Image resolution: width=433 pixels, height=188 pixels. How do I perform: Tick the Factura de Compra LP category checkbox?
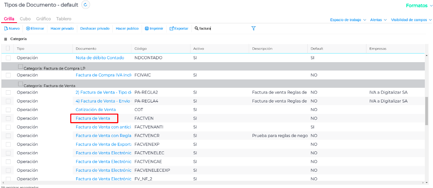(x=21, y=67)
